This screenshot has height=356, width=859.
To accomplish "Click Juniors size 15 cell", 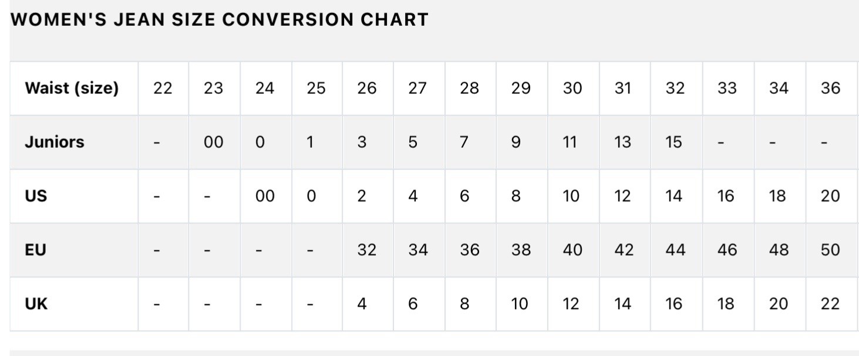I will pos(675,143).
